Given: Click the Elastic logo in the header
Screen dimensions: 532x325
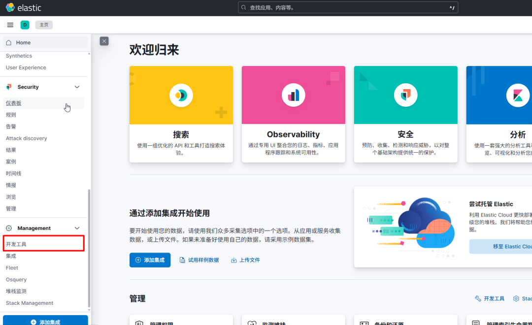Looking at the screenshot, I should pos(24,7).
